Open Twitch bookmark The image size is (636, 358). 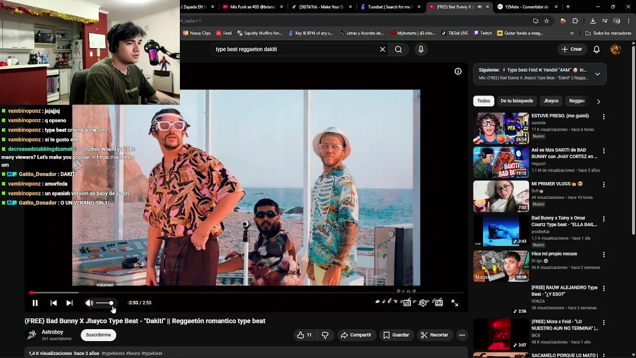483,33
